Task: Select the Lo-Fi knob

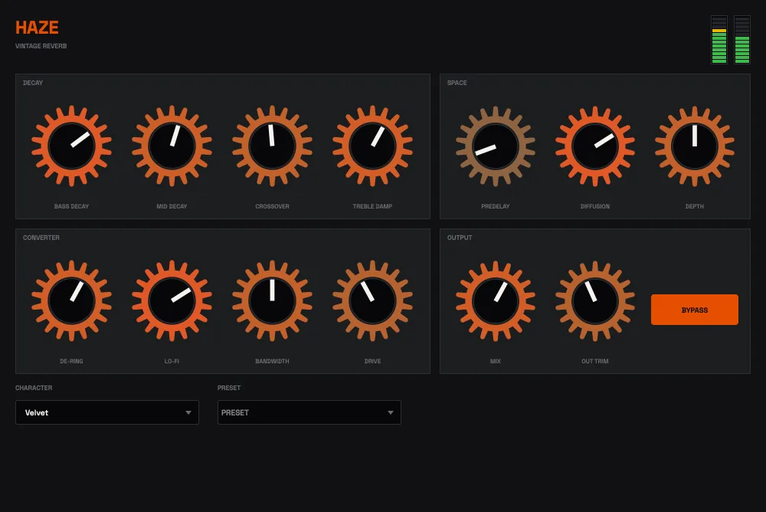Action: pyautogui.click(x=172, y=300)
